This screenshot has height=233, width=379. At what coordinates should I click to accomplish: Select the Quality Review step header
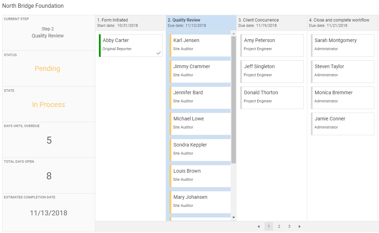(201, 23)
